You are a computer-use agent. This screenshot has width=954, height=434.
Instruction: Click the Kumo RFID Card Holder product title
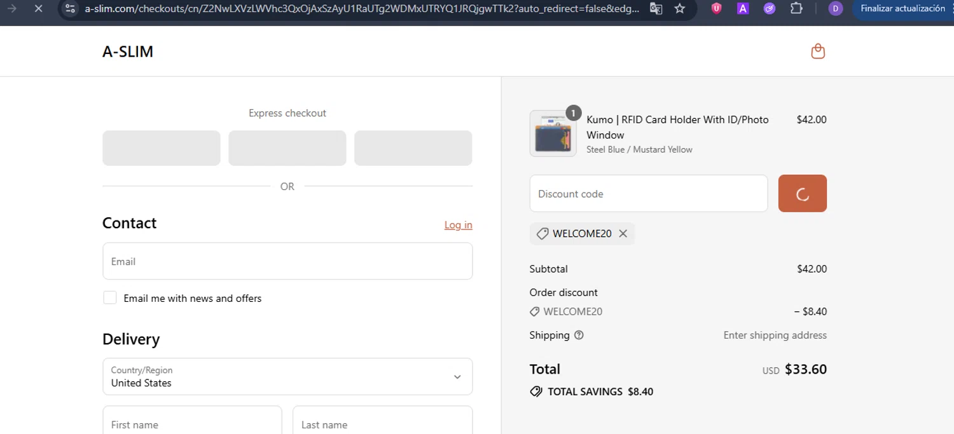click(x=677, y=127)
